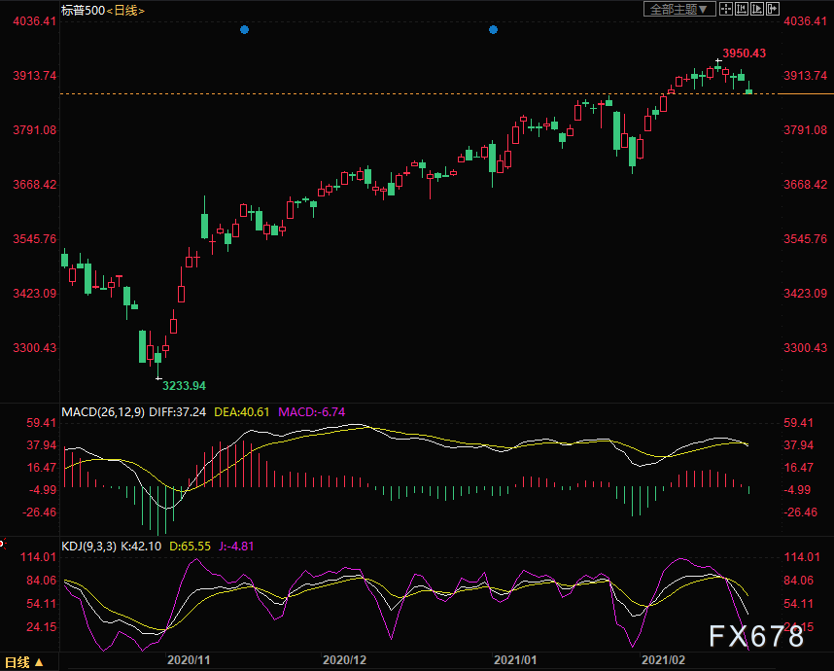Screen dimensions: 834x671
Task: Click the DIFF:37.24 value
Action: 177,412
